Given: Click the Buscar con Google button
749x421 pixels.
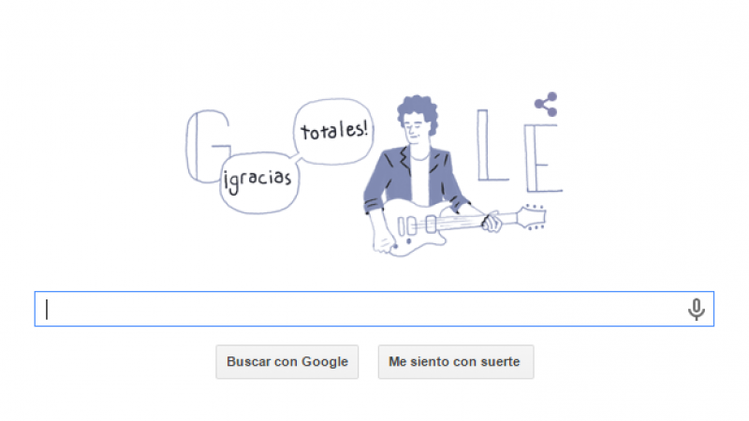Looking at the screenshot, I should [x=287, y=362].
